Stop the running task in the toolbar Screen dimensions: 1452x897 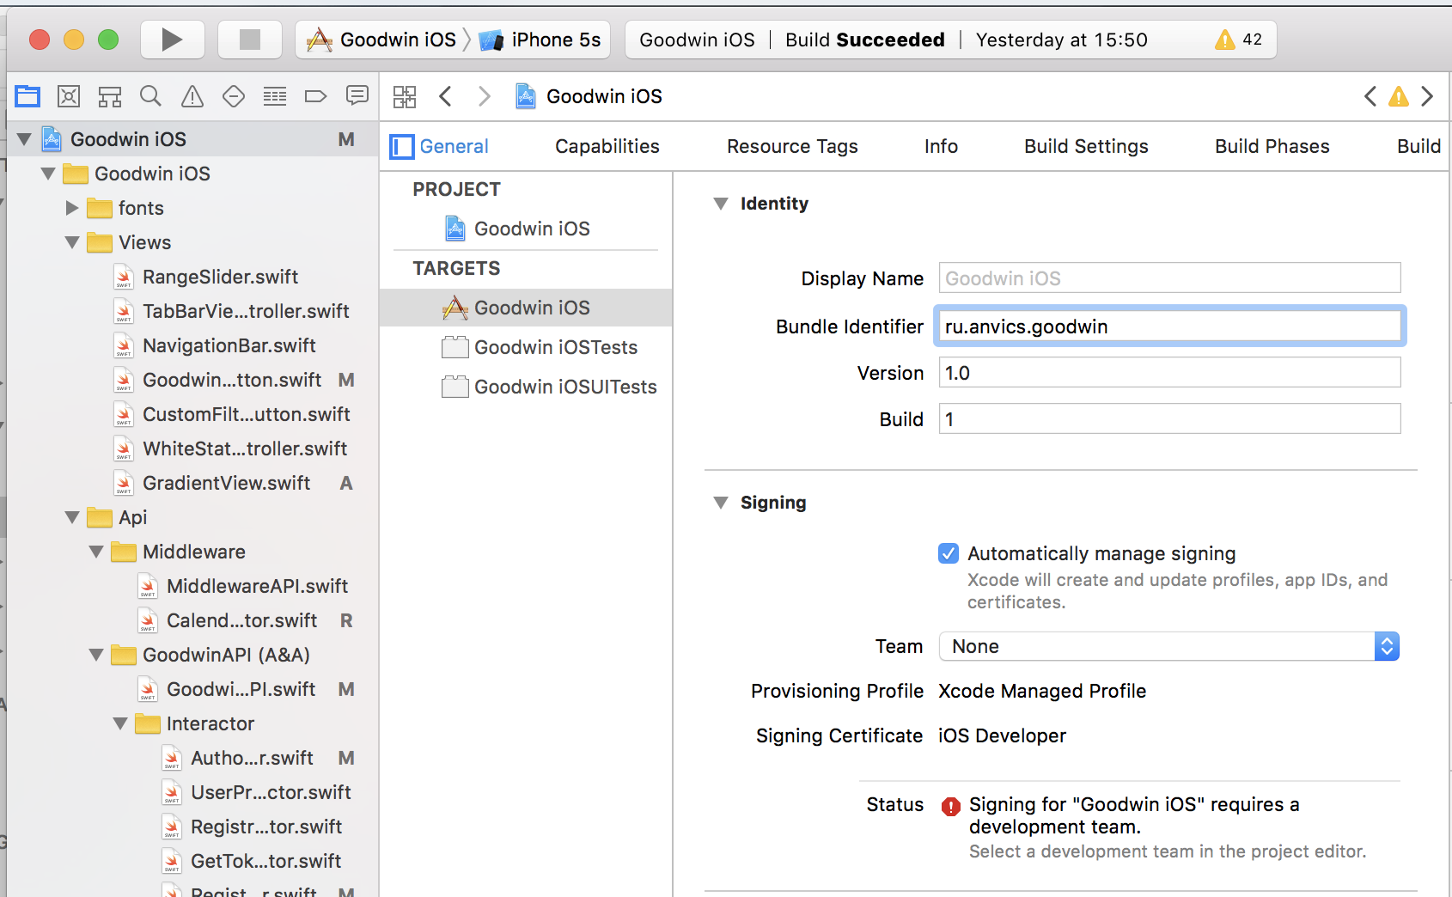[250, 40]
